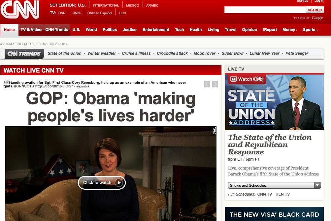
Task: Open the HLN TV full schedule
Action: pyautogui.click(x=283, y=194)
